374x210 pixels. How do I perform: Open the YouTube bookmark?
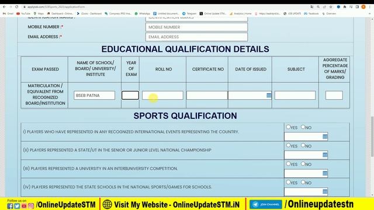click(23, 13)
